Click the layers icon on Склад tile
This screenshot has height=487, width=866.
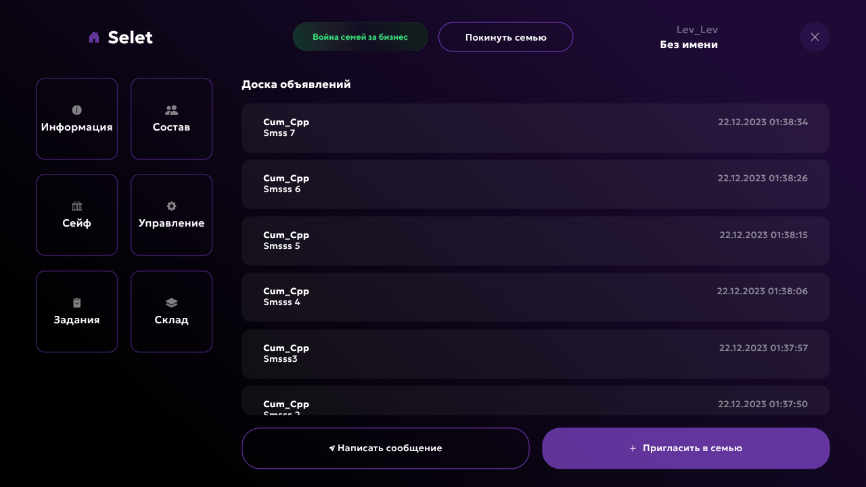click(x=171, y=303)
